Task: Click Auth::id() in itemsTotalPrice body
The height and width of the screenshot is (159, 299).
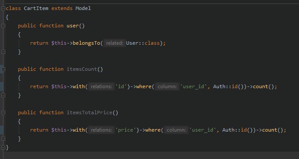Action: tap(238, 130)
